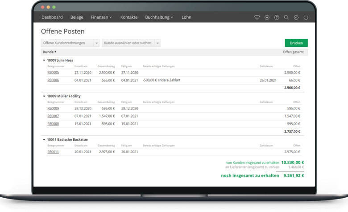This screenshot has height=212, width=348.
Task: Open invoice link RE0006
Action: [x=53, y=81]
